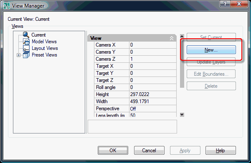
Task: Click the Cancel button
Action: tap(149, 151)
